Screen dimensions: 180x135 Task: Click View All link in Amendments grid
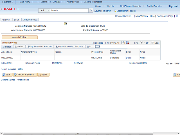pyautogui.click(x=115, y=43)
